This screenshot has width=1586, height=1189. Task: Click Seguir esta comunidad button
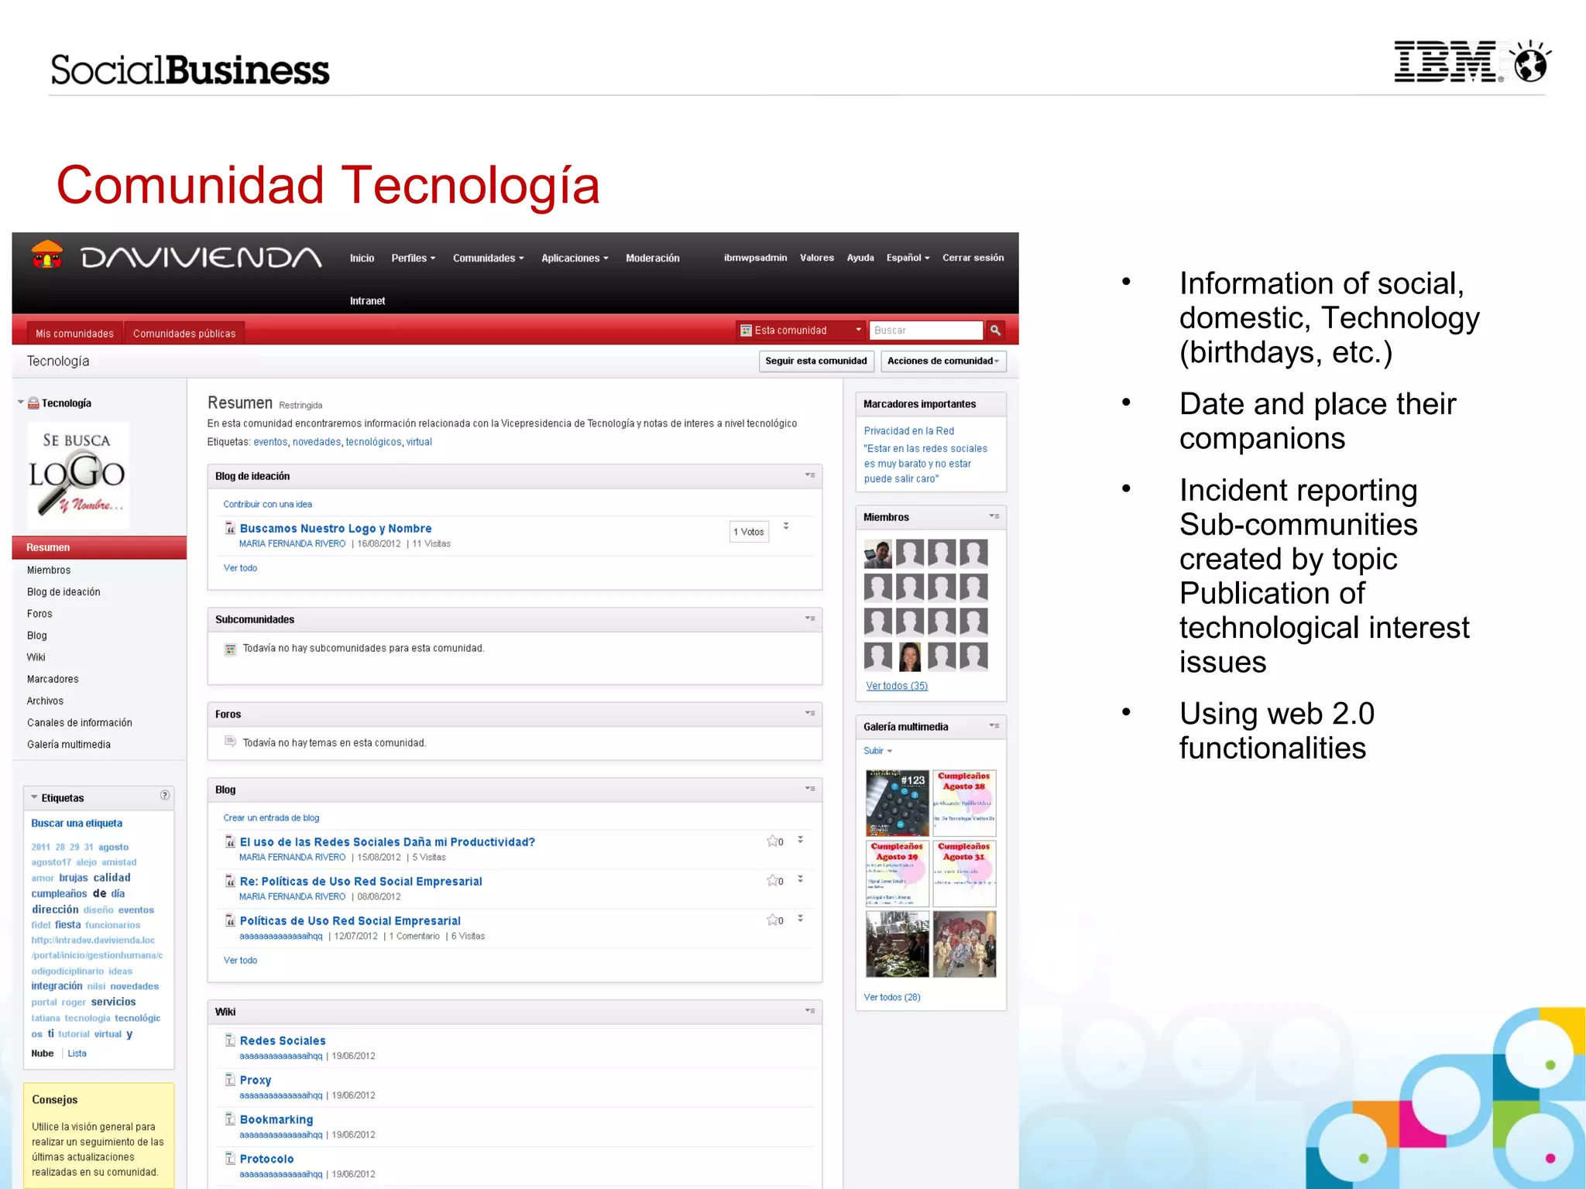point(816,361)
